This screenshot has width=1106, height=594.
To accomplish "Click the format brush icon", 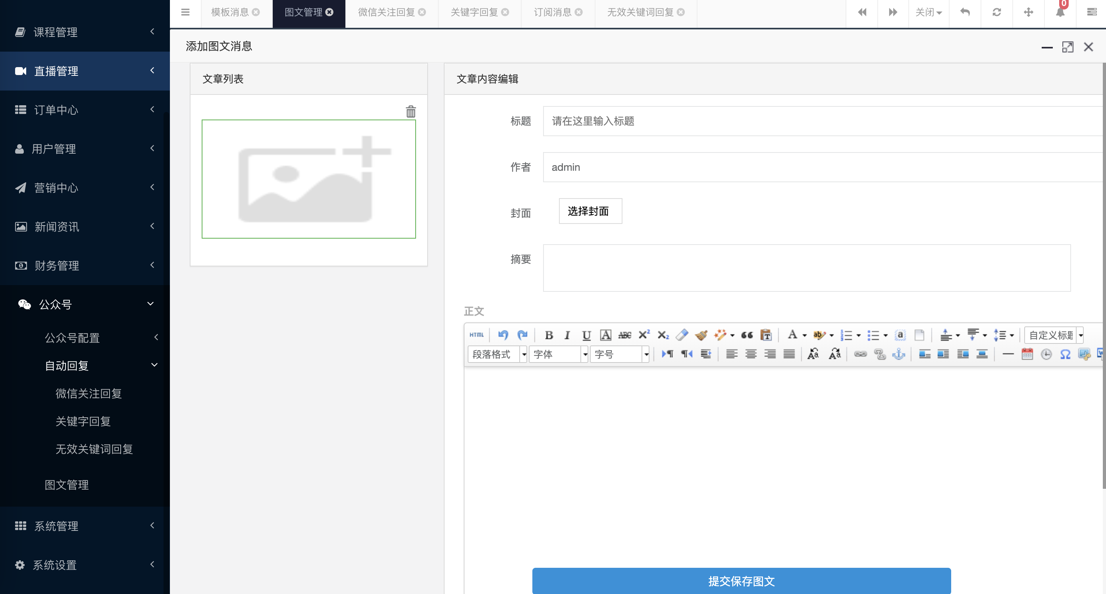I will pos(701,335).
